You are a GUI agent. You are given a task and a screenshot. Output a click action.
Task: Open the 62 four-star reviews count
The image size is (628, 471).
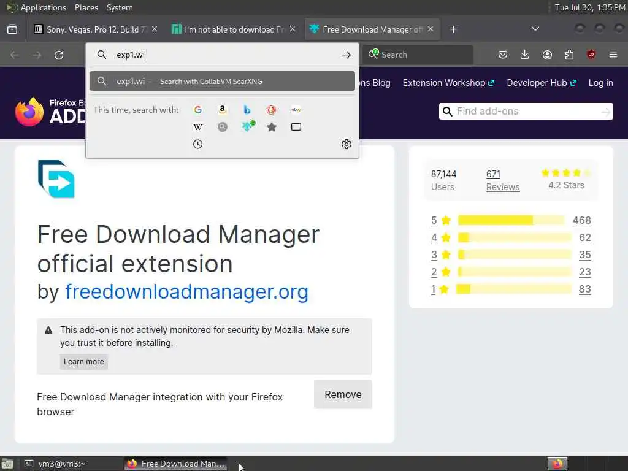[584, 237]
